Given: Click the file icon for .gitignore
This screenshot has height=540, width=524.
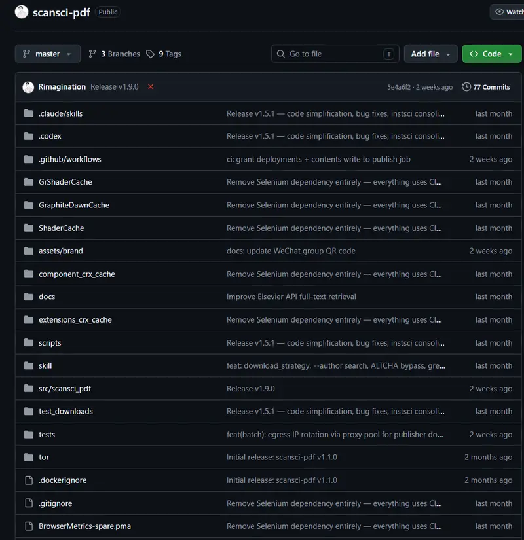Looking at the screenshot, I should [29, 503].
